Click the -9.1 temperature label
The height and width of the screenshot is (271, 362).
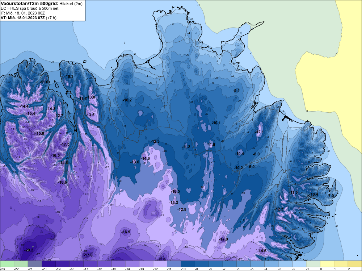[236, 91]
